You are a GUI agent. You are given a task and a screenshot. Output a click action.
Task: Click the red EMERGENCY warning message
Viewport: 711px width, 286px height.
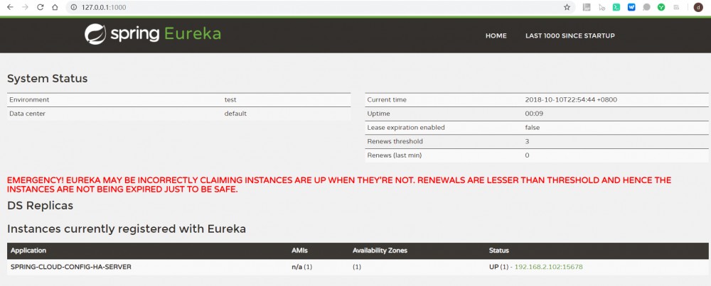339,185
